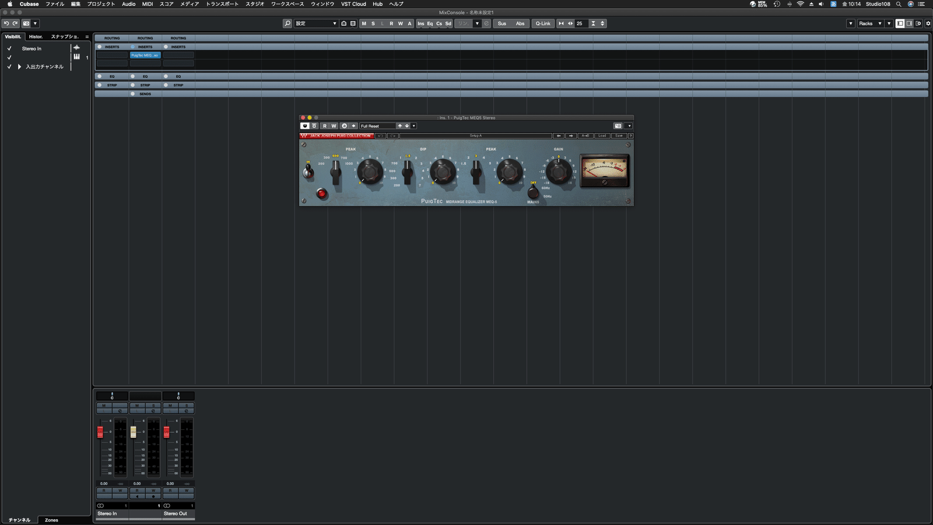
Task: Expand the 入出力チャンネル tree arrow
Action: pyautogui.click(x=19, y=66)
